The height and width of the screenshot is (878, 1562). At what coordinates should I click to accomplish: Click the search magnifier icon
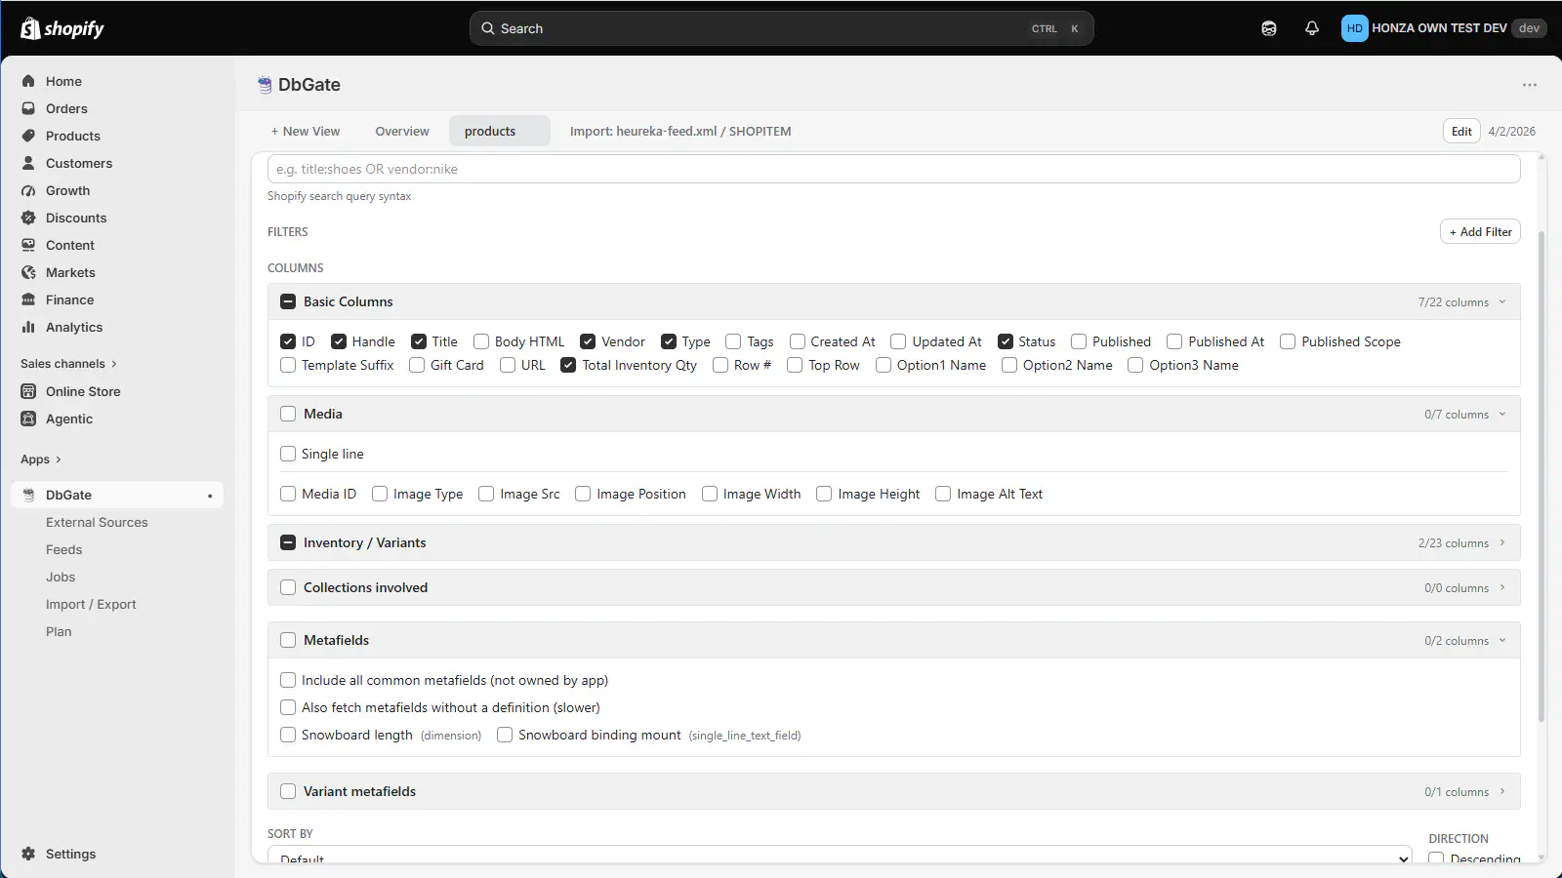click(x=488, y=28)
